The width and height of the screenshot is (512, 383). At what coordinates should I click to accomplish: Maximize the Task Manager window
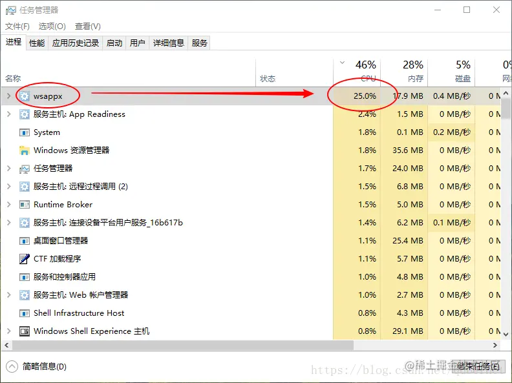point(467,10)
